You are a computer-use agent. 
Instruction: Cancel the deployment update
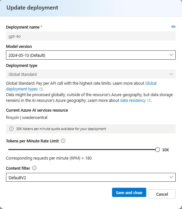(162, 194)
